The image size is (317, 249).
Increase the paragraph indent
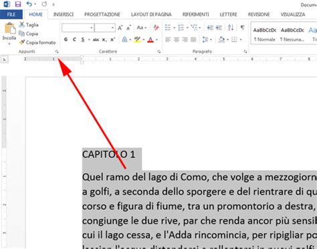[219, 27]
